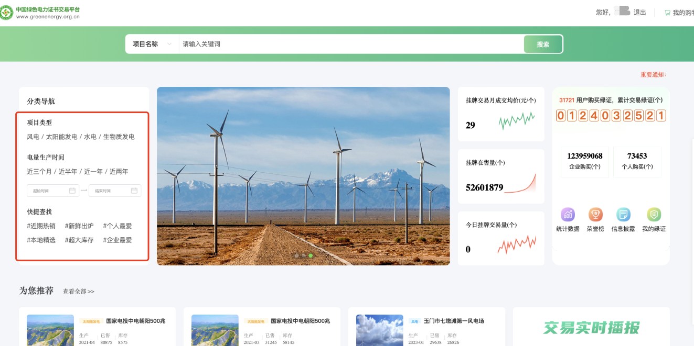
Task: Open the 起始时间 date field
Action: click(x=53, y=191)
